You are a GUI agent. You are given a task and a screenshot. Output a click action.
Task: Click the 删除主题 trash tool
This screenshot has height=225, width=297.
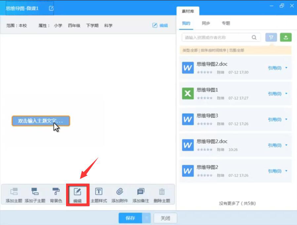[162, 195]
